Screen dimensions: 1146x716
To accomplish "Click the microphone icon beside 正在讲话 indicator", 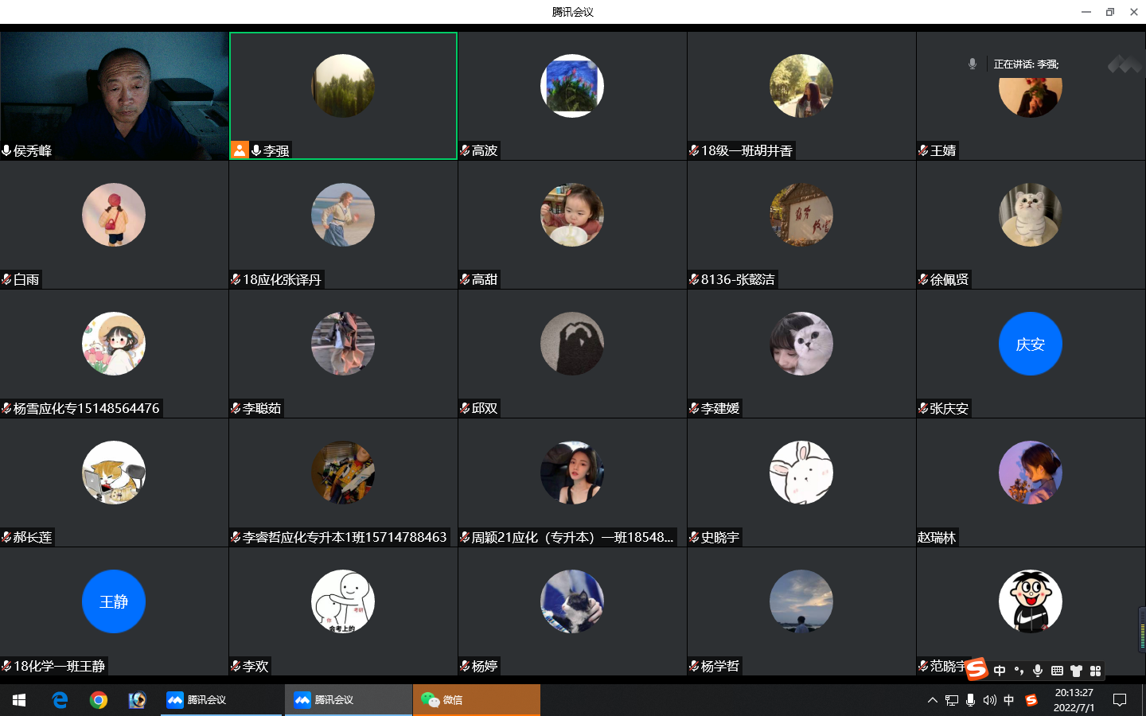I will (973, 64).
